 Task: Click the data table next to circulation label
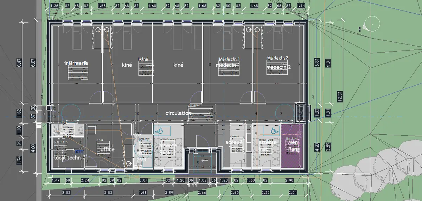(202, 112)
